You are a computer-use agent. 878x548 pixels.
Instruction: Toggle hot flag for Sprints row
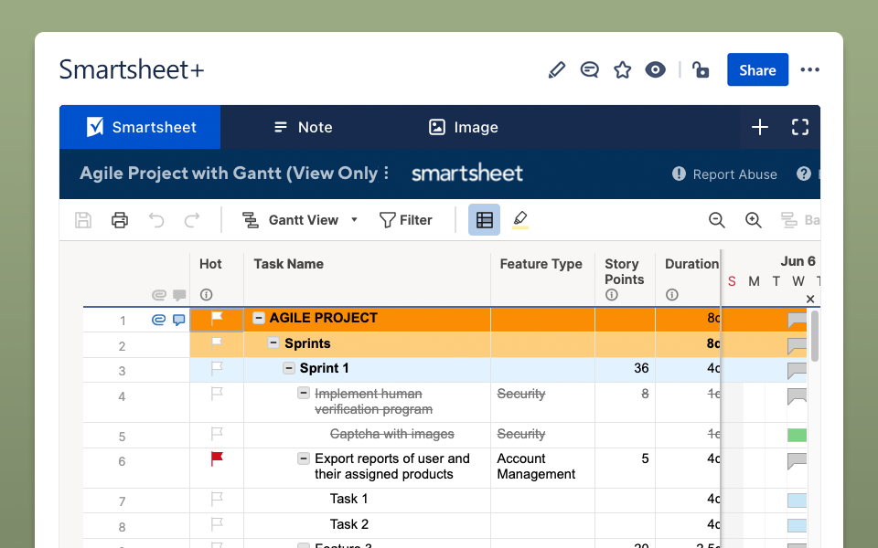[x=217, y=342]
